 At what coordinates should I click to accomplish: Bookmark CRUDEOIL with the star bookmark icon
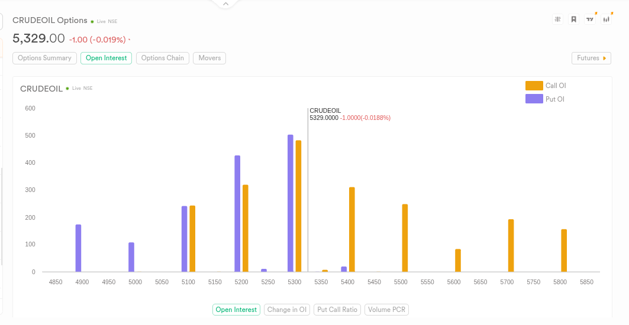pos(573,19)
